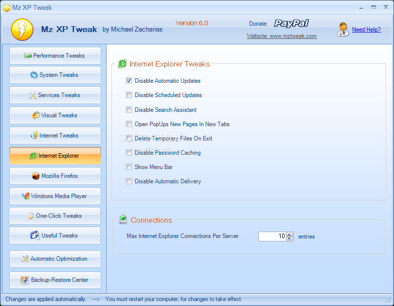This screenshot has width=394, height=306.
Task: Click the help assistant person icon
Action: pos(343,30)
